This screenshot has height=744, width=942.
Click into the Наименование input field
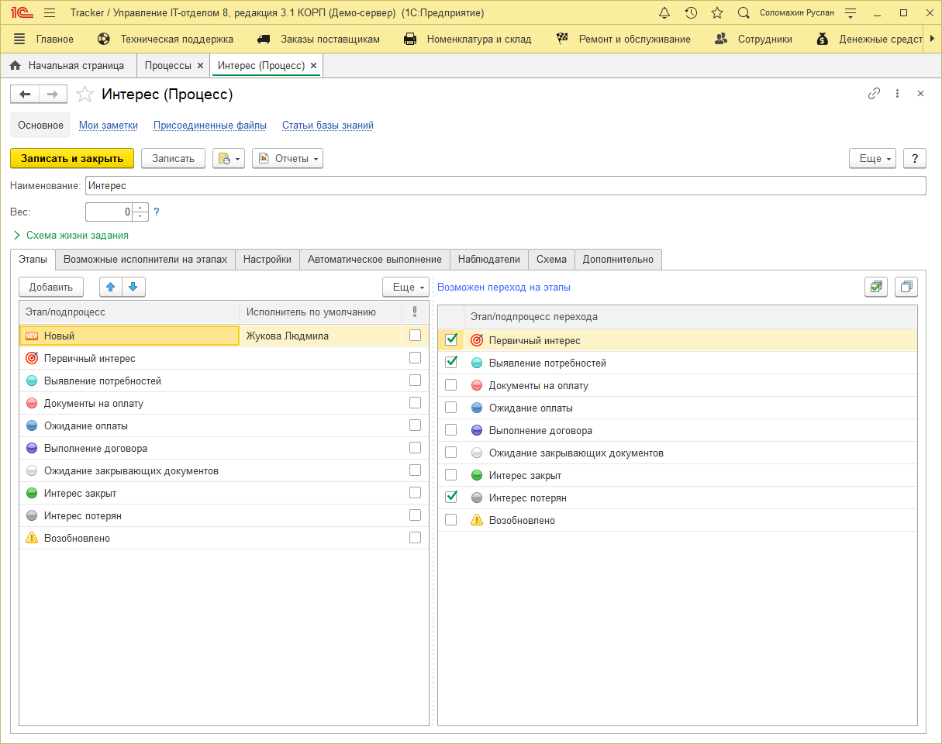point(504,186)
